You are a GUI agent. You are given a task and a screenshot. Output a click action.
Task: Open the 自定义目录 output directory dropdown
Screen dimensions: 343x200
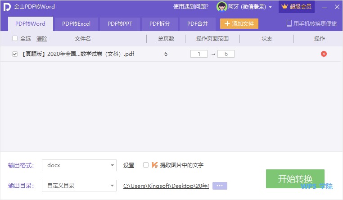[112, 186]
